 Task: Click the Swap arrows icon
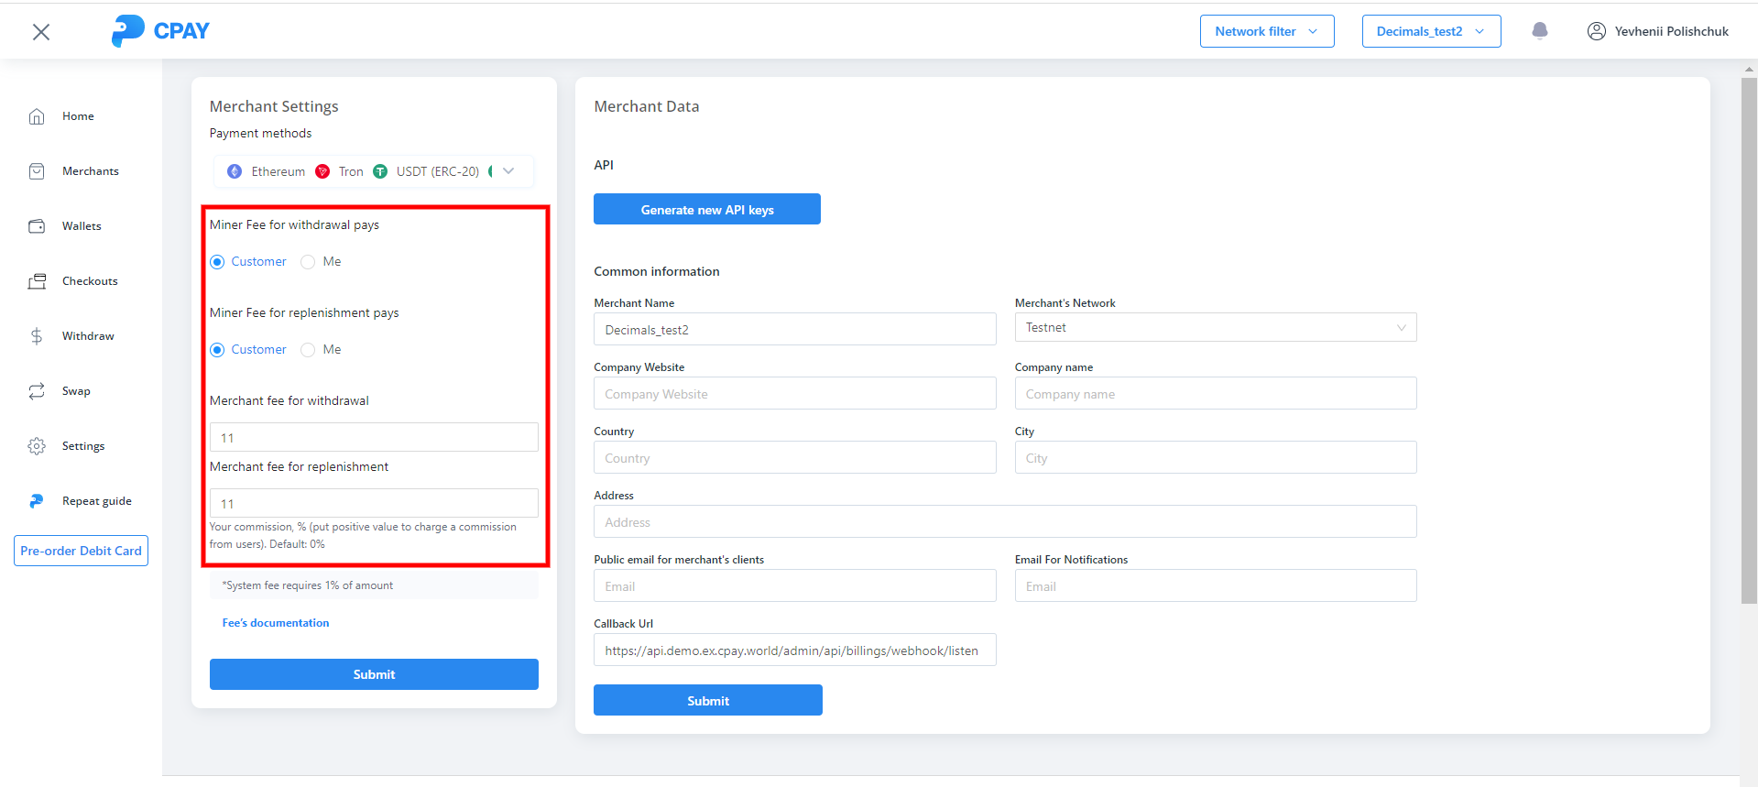click(37, 391)
